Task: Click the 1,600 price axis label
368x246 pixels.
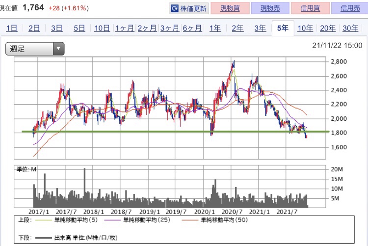Action: (x=339, y=147)
